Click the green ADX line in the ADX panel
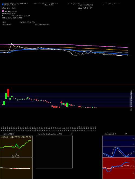Image resolution: width=135 pixels, height=179 pixels. click(x=16, y=145)
